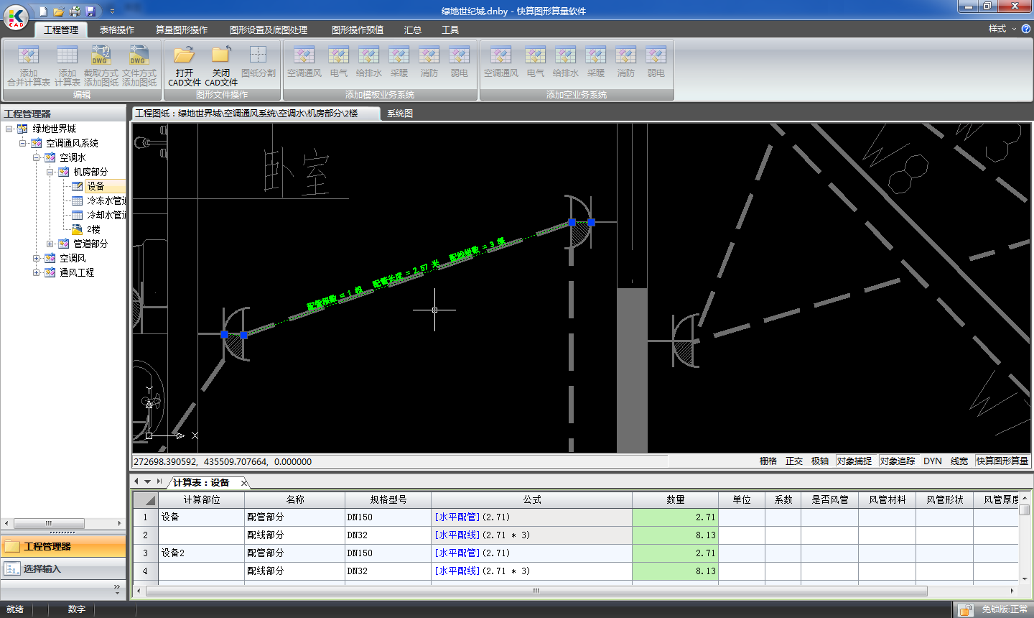Click the New document quick access icon
This screenshot has height=618, width=1034.
coord(43,11)
